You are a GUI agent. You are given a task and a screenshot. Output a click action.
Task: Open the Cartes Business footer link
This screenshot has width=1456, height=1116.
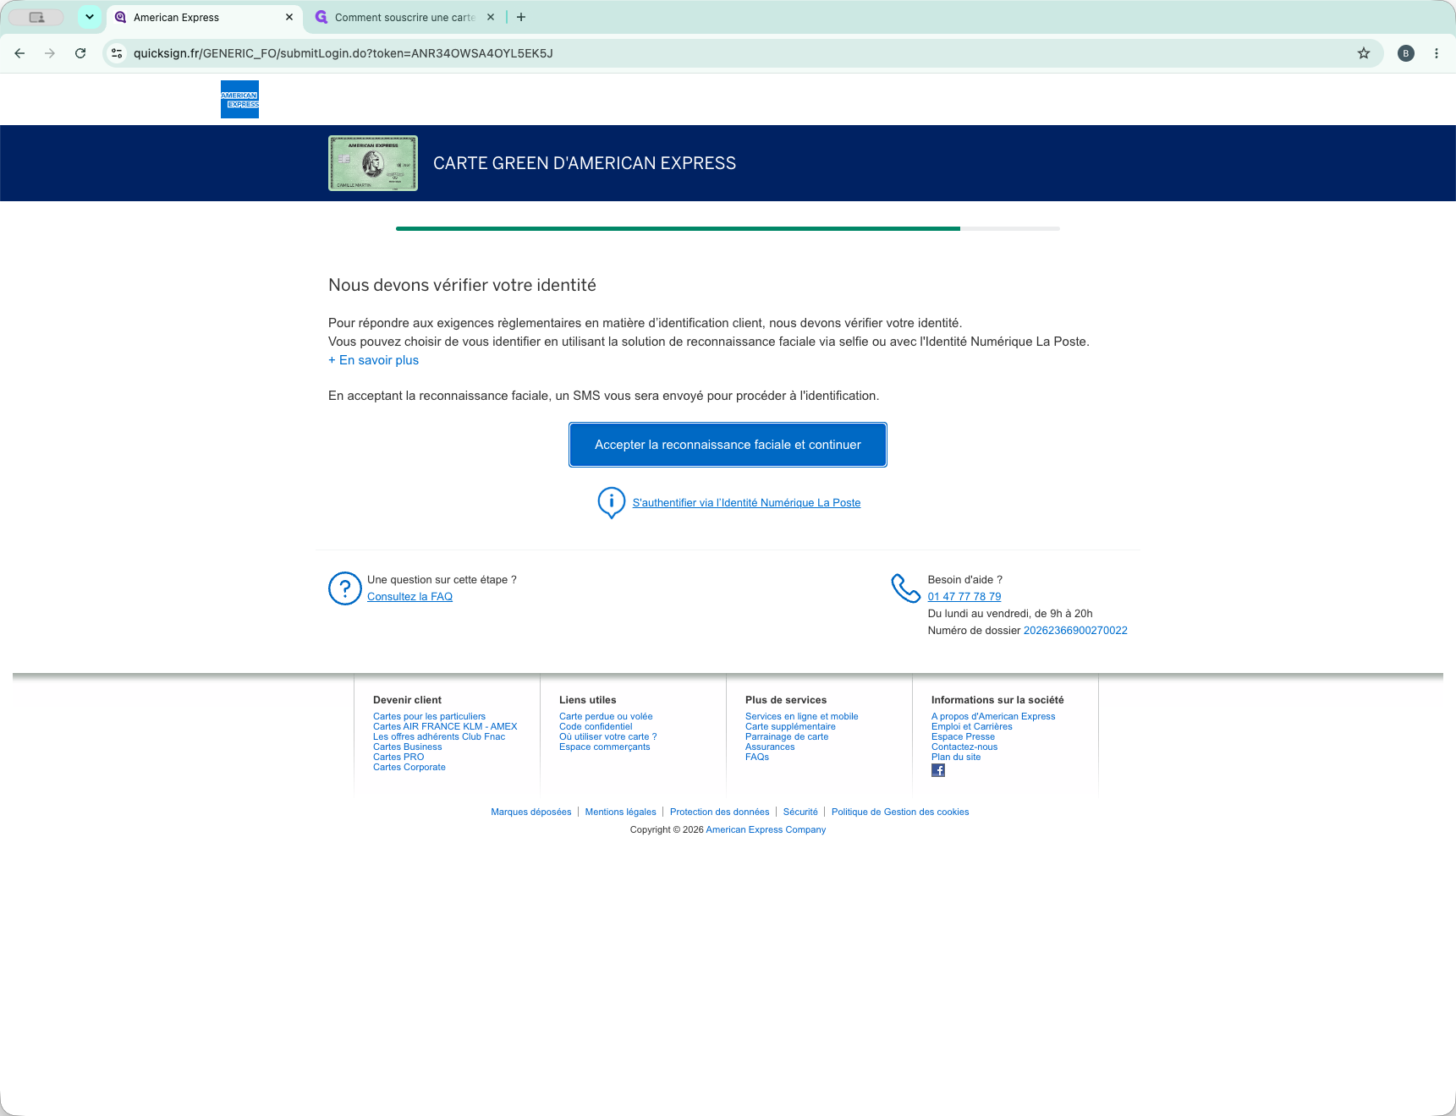[x=407, y=747]
